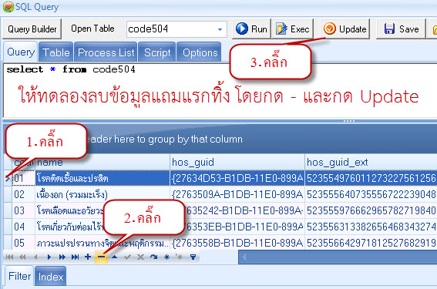Refresh data with the curved arrow icon
437x289 pixels.
pyautogui.click(x=153, y=257)
